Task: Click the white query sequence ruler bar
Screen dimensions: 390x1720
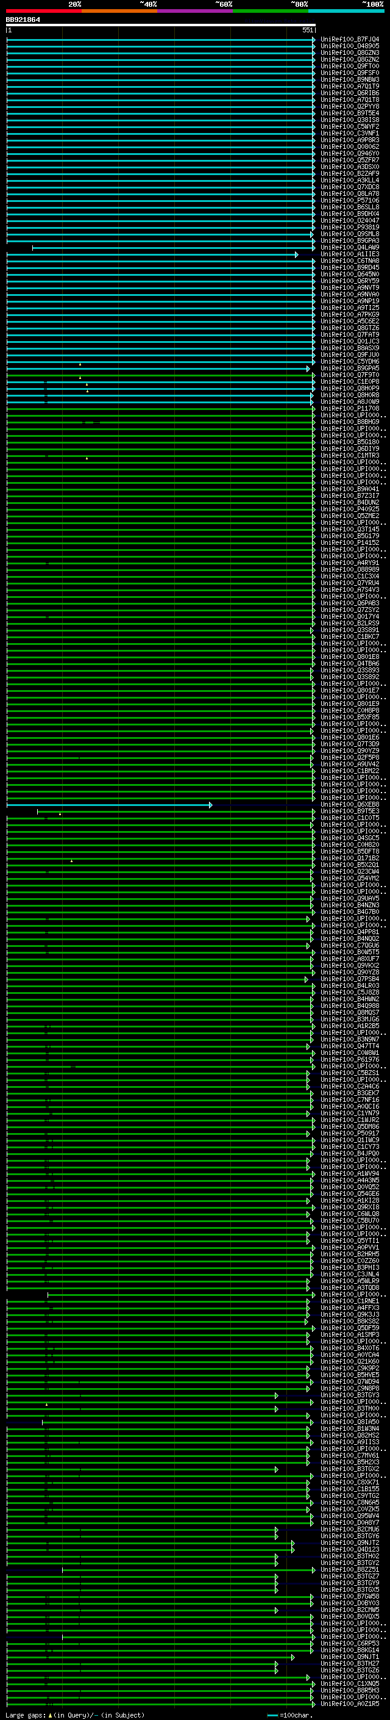Action: point(161,24)
